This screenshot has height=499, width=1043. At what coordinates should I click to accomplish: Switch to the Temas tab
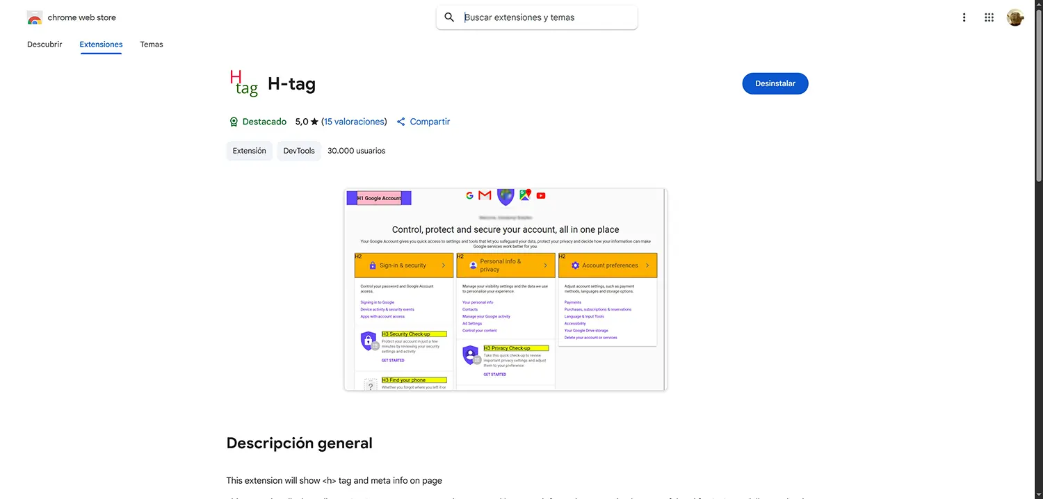tap(151, 44)
